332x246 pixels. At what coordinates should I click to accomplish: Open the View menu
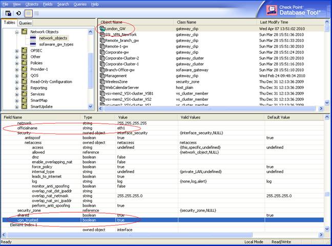(x=16, y=4)
